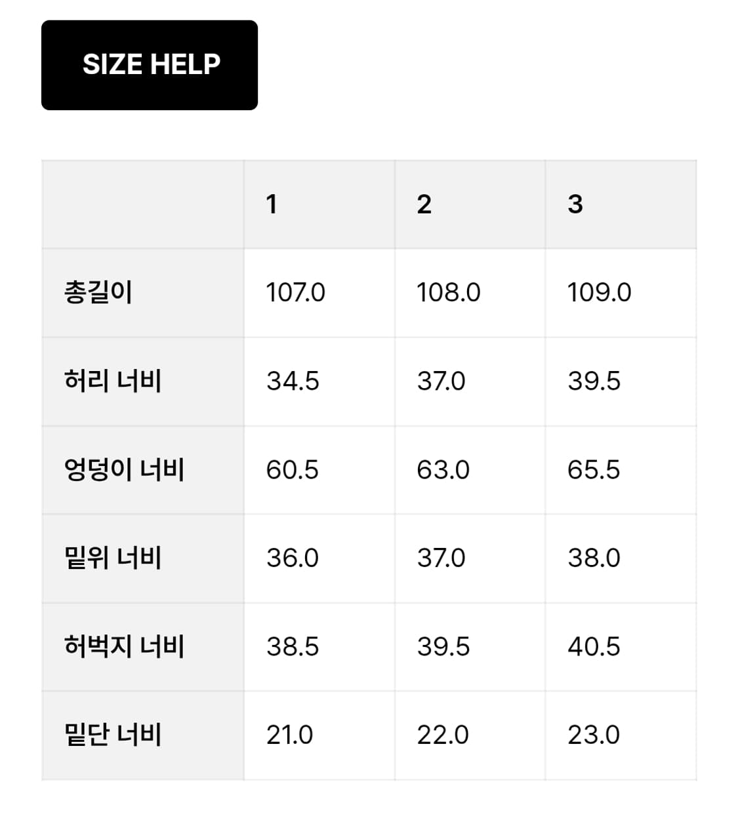
Task: Select the size 2 column header
Action: 424,205
